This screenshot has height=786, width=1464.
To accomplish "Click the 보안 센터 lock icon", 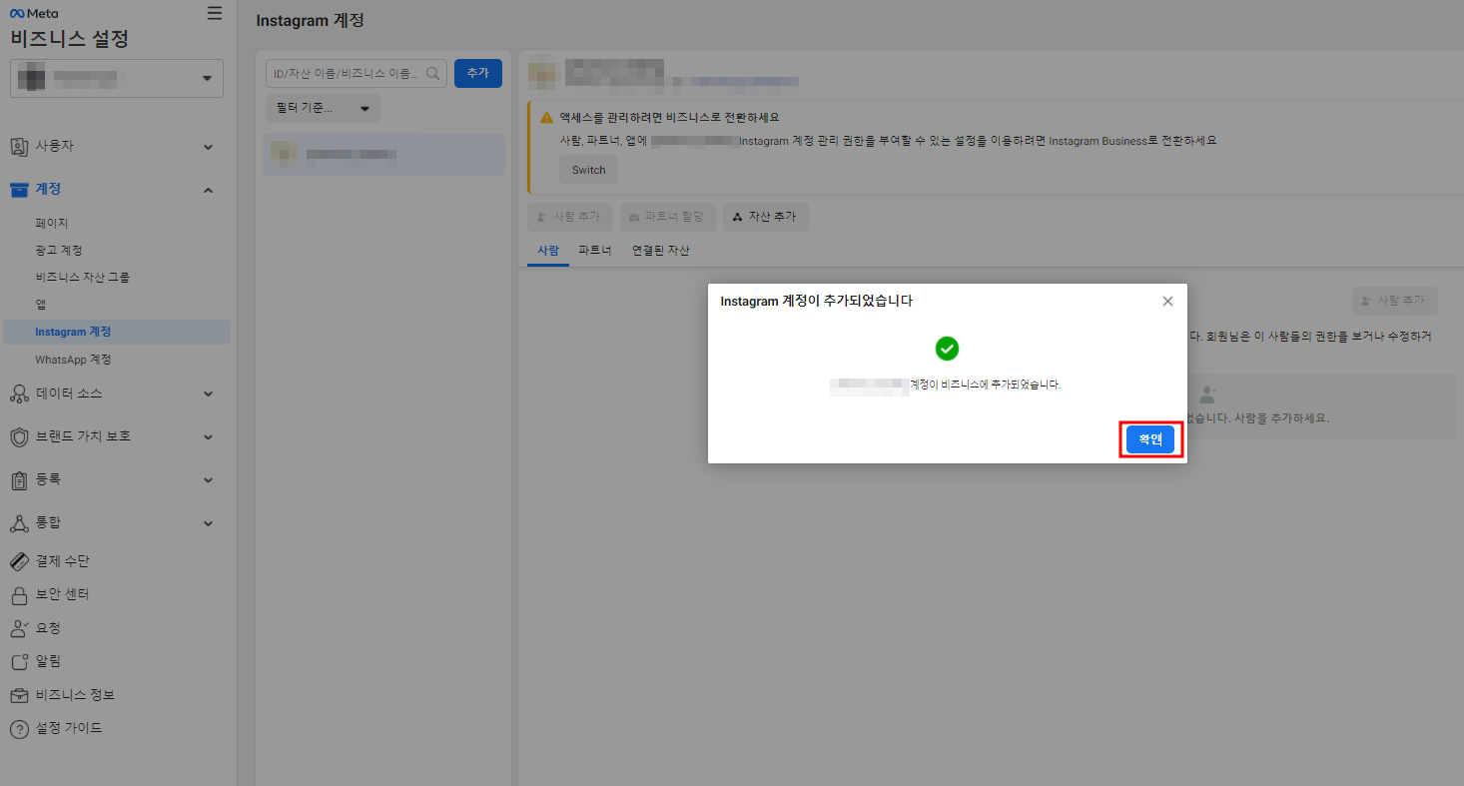I will tap(19, 595).
